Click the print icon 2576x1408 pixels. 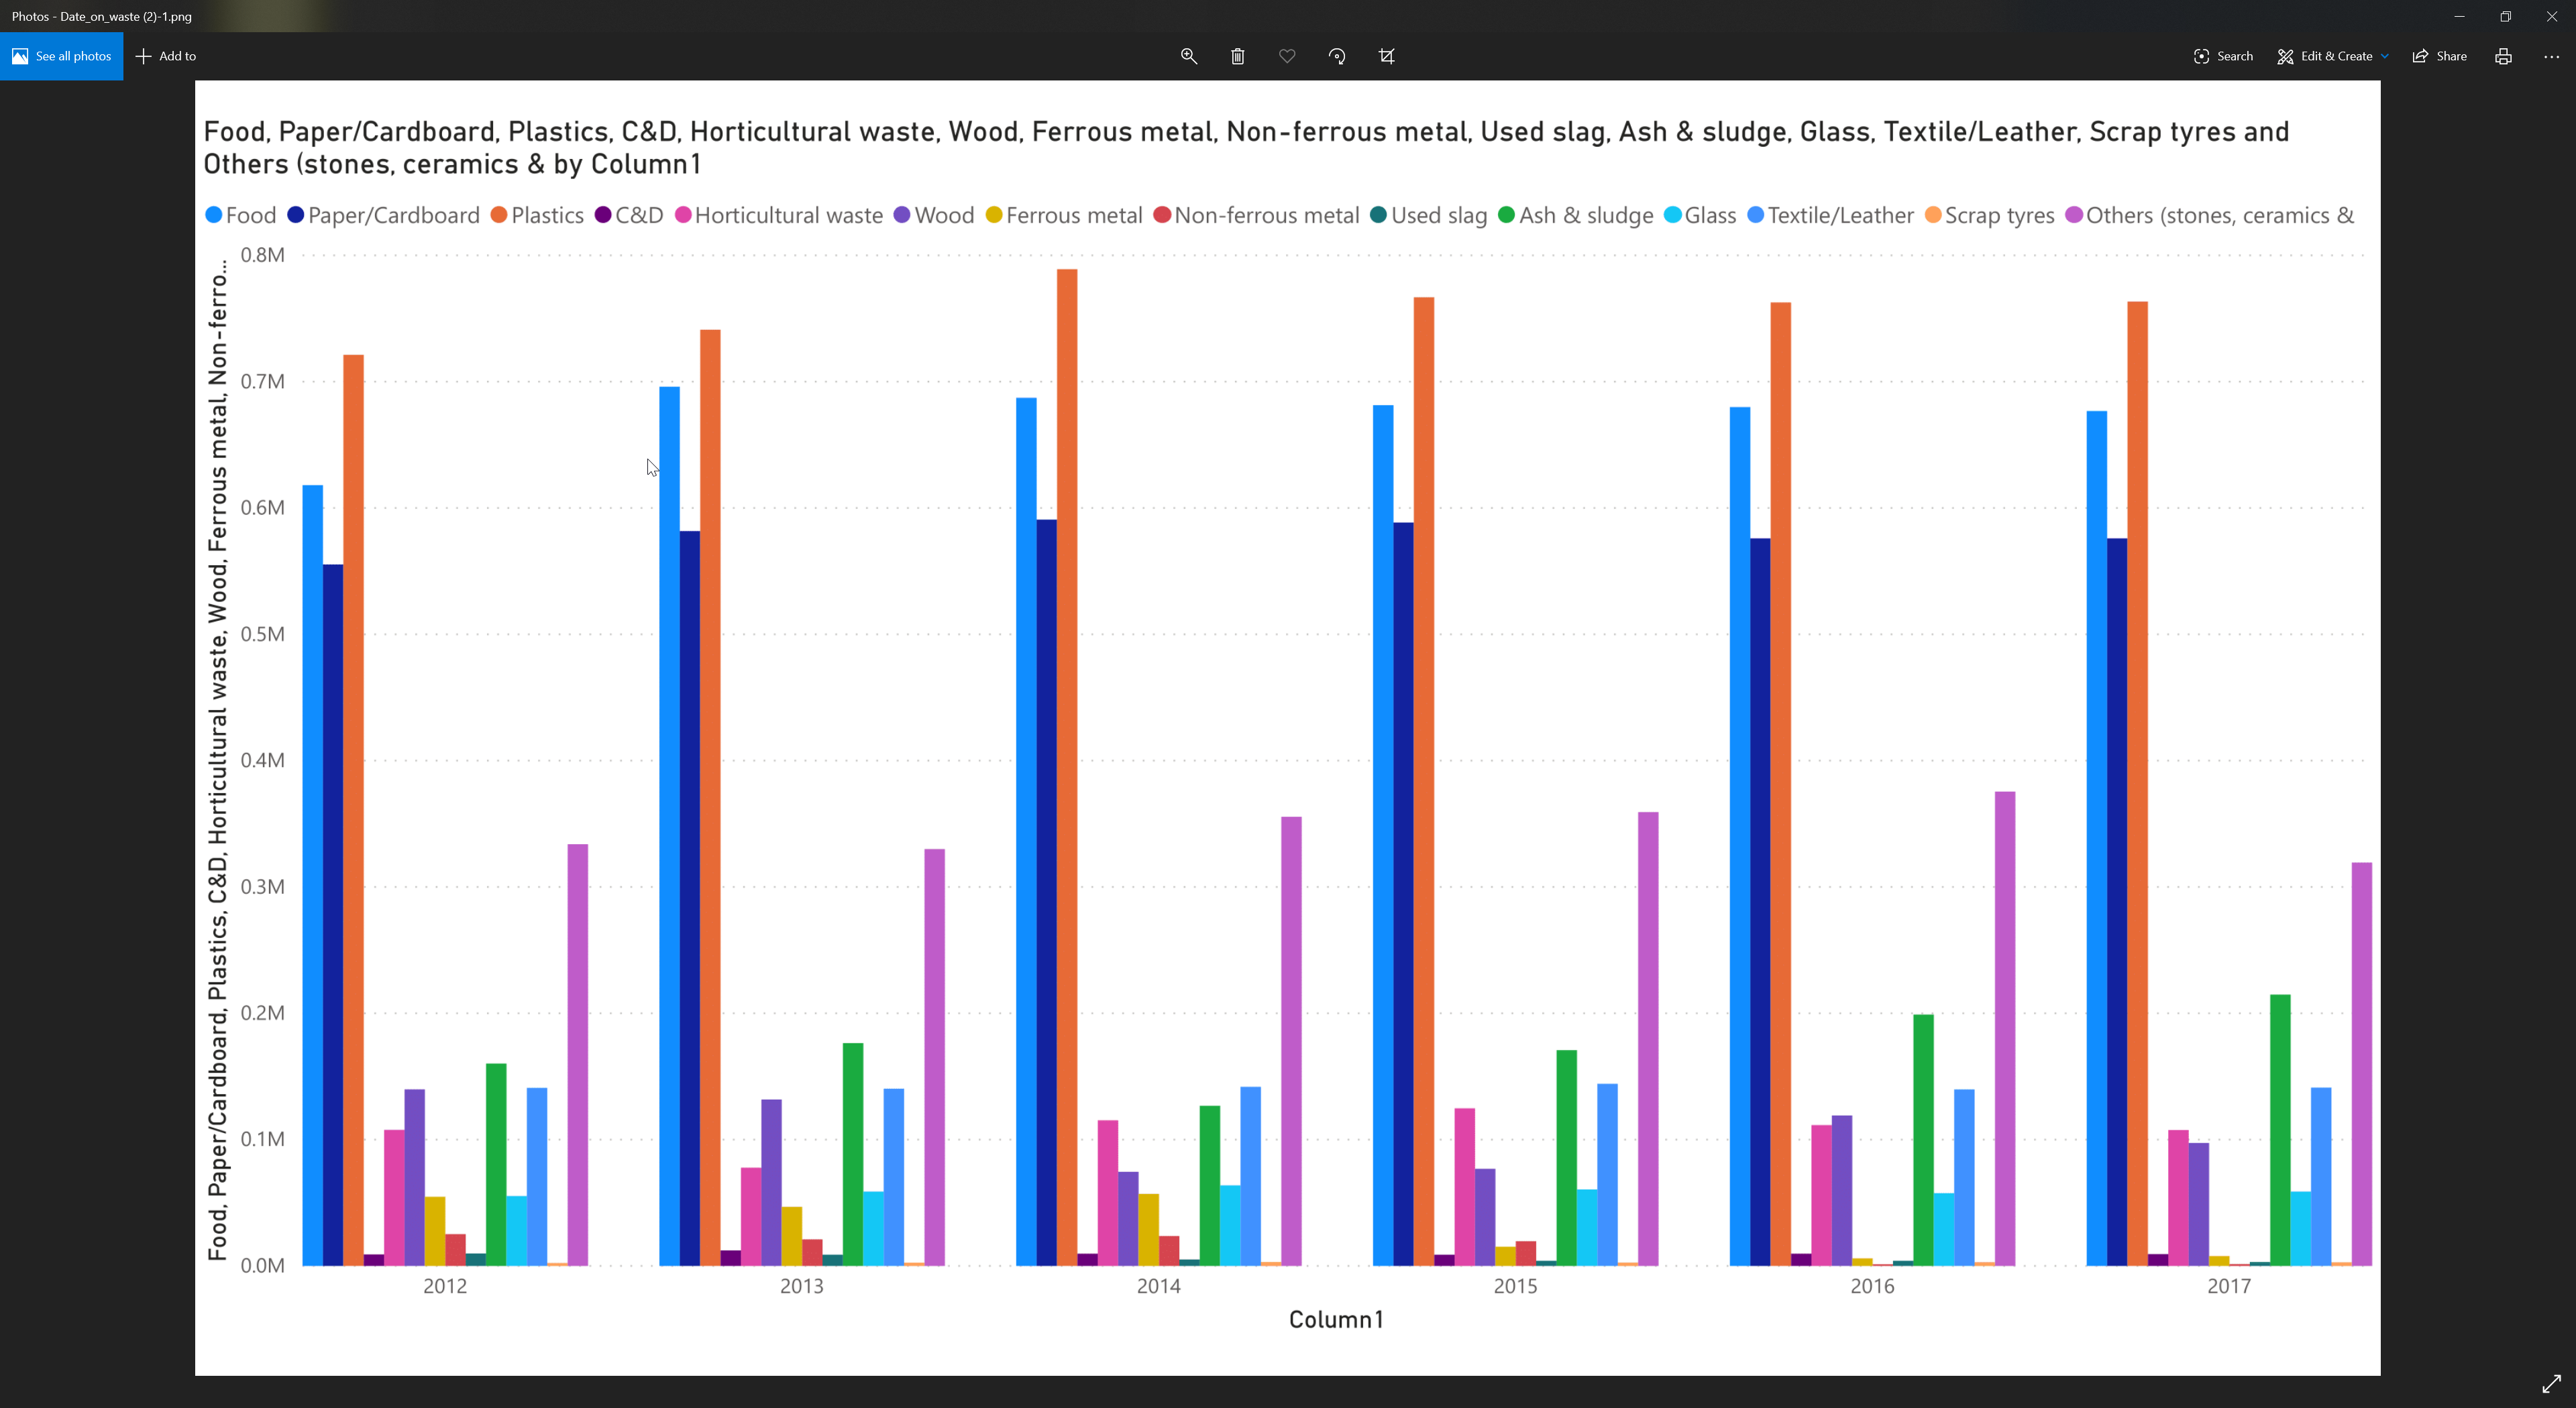(2503, 56)
